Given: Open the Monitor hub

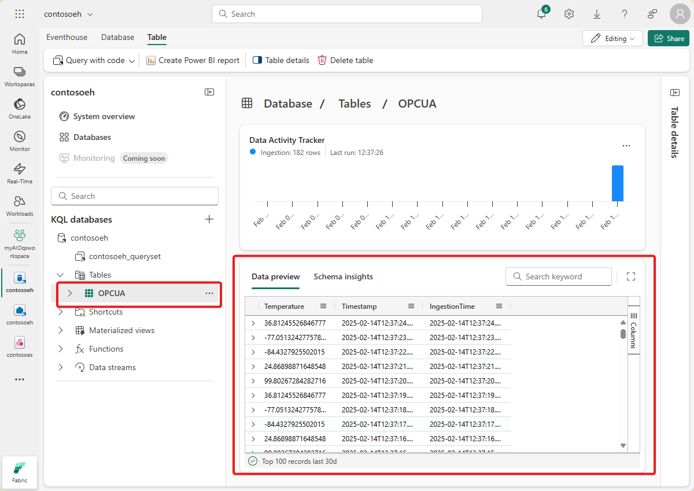Looking at the screenshot, I should tap(19, 139).
